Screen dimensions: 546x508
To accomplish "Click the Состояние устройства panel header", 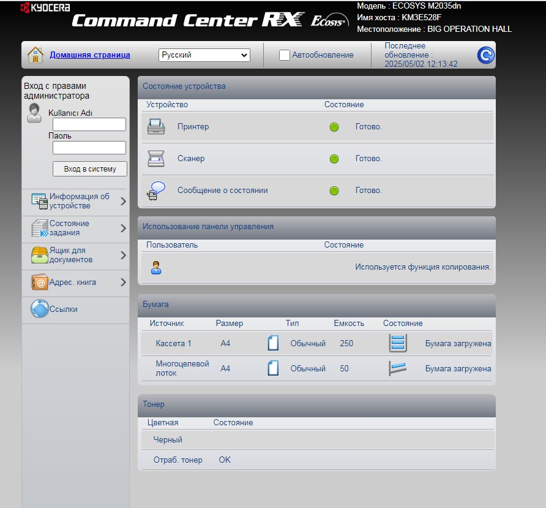I will (316, 86).
